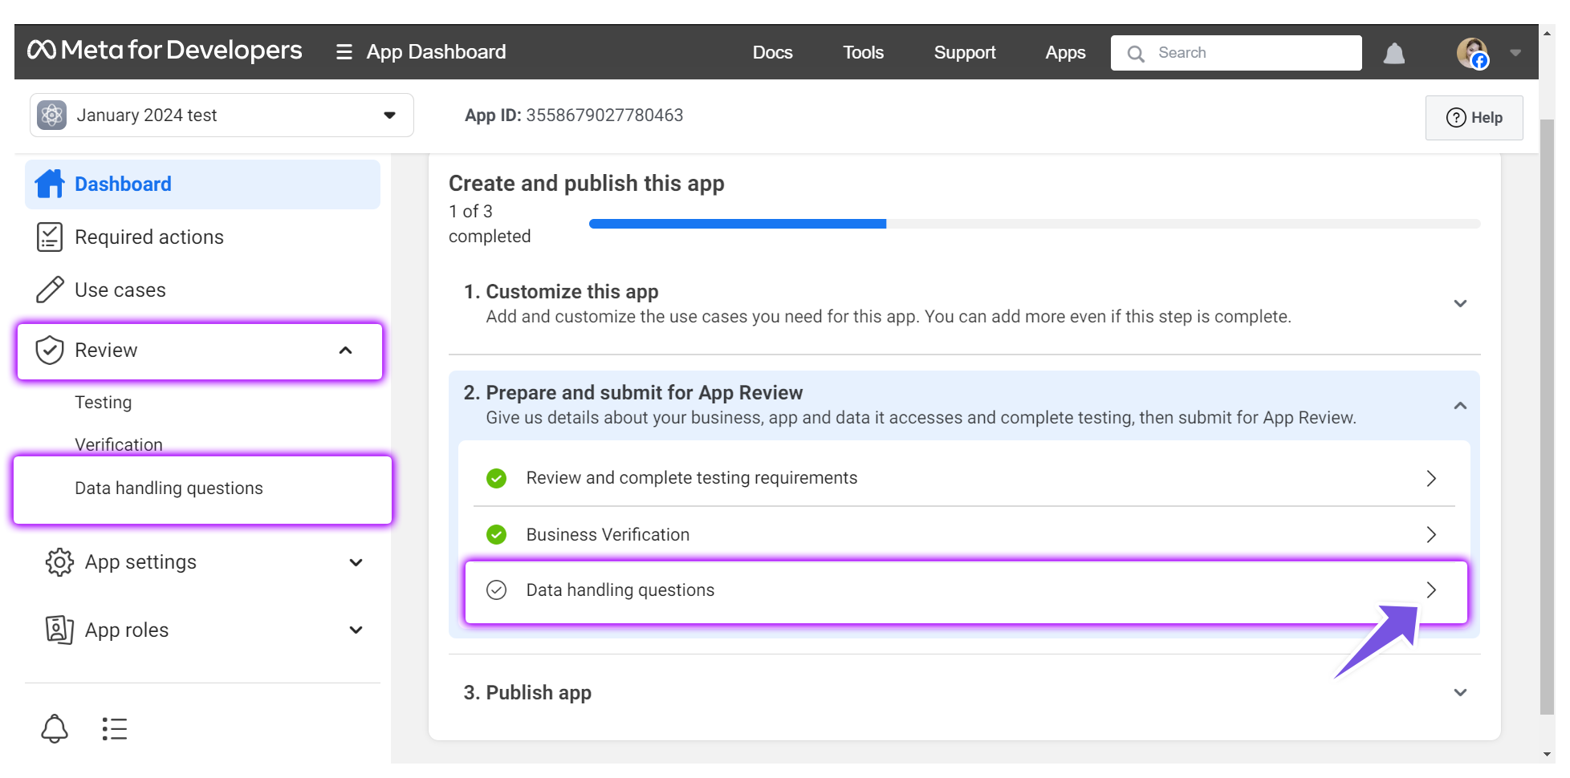Open the January 2024 test app selector
Screen dimensions: 1570x778
tap(222, 115)
